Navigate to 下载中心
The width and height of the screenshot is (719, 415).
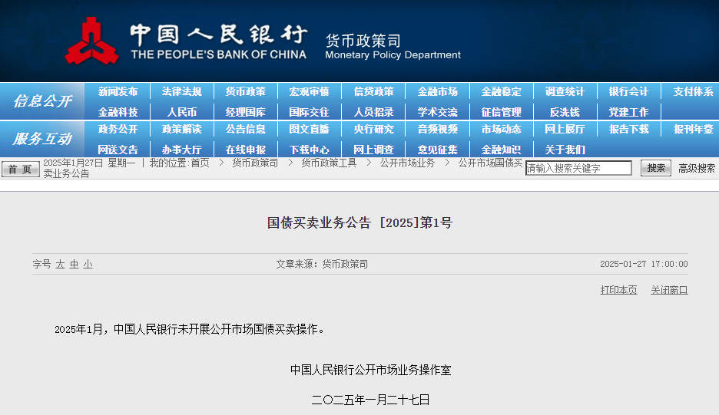tap(309, 150)
